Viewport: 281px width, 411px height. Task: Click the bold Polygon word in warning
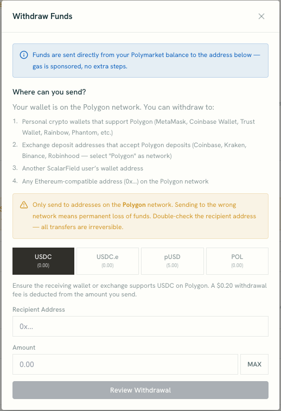(x=134, y=205)
